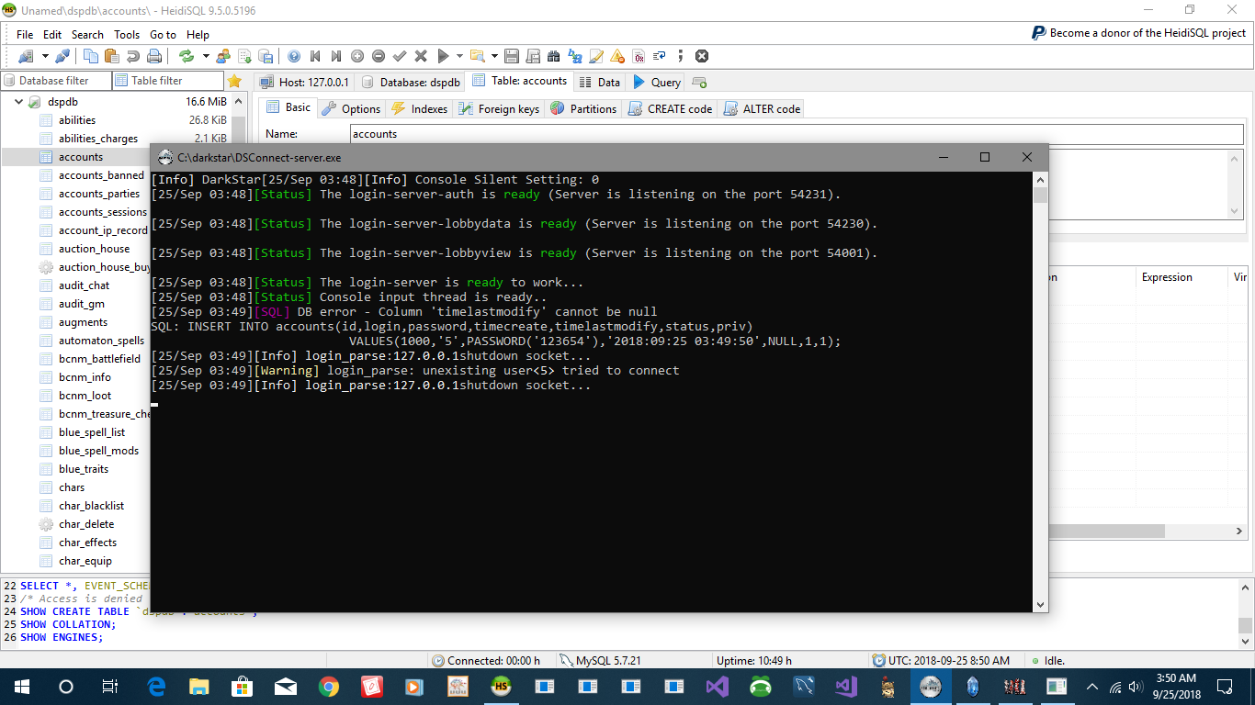Image resolution: width=1255 pixels, height=705 pixels.
Task: Select accounts_banned table in tree
Action: 101,175
